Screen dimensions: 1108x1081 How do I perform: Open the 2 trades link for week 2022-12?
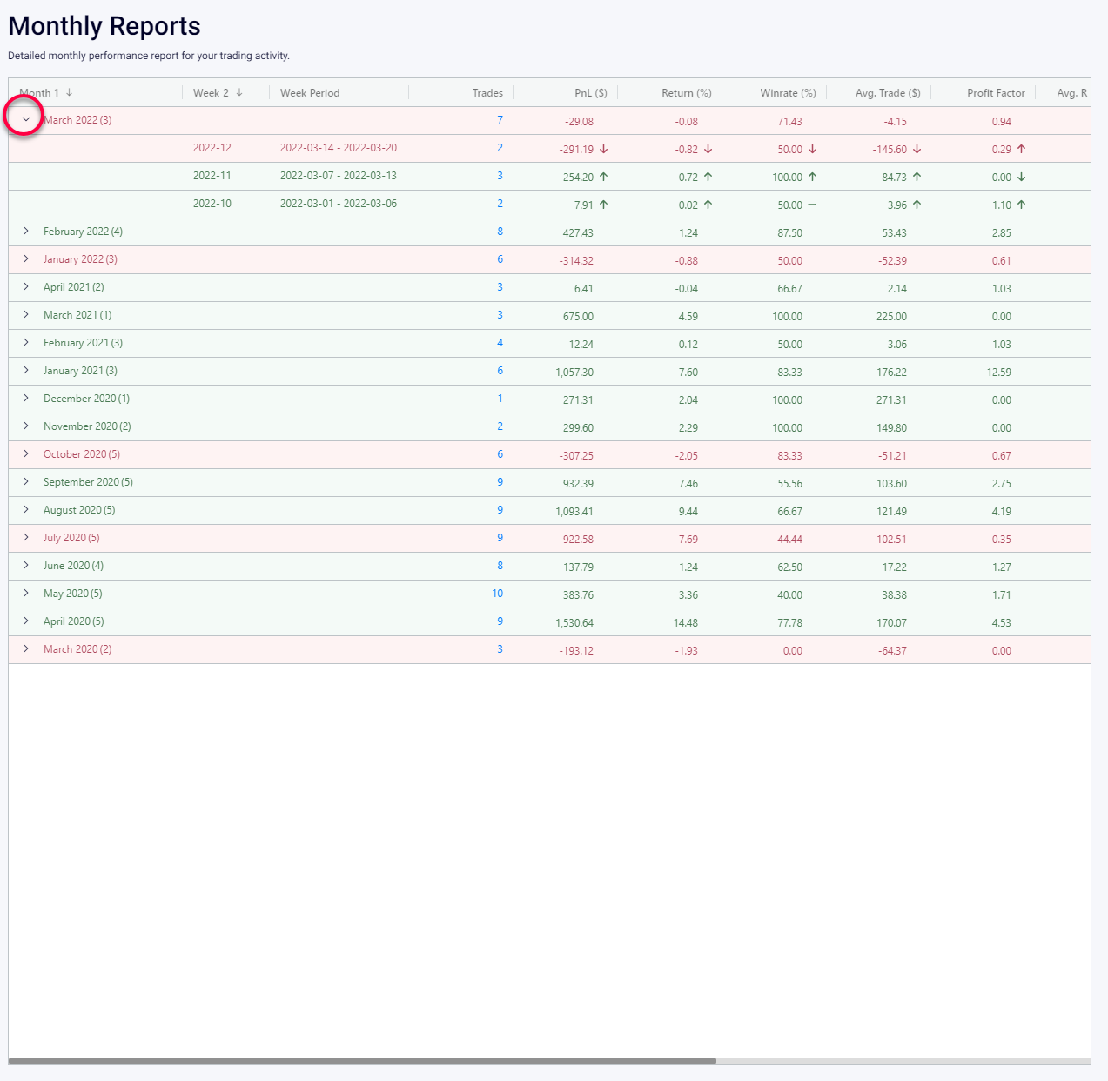pyautogui.click(x=500, y=148)
